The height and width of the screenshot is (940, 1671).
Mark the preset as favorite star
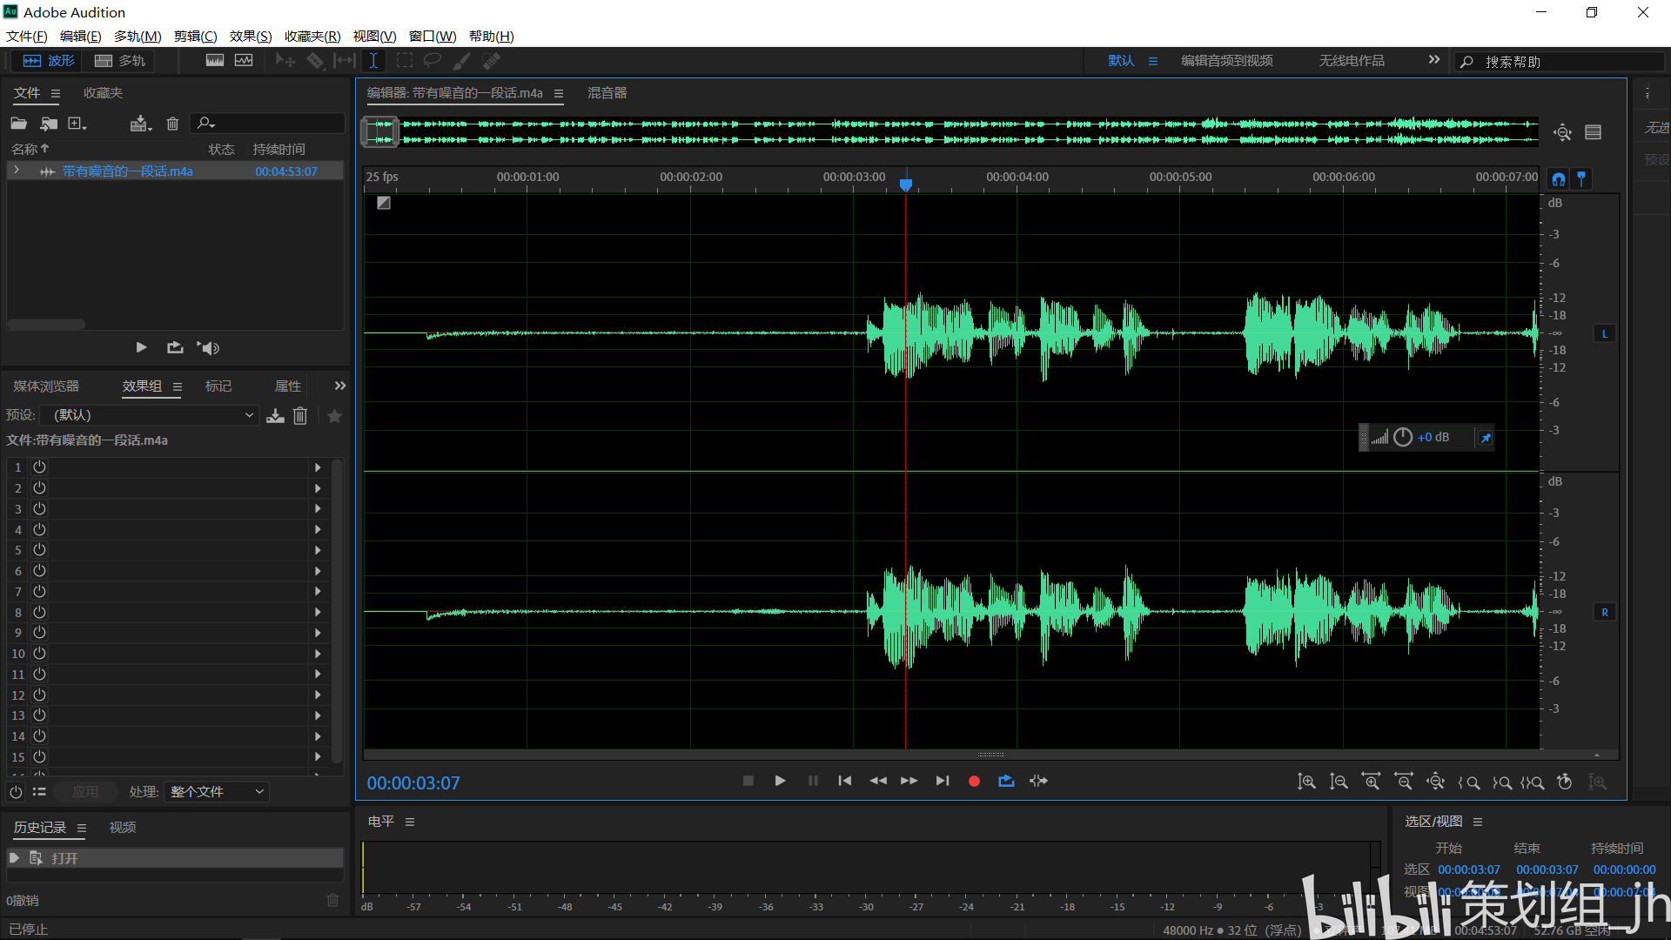[x=334, y=416]
